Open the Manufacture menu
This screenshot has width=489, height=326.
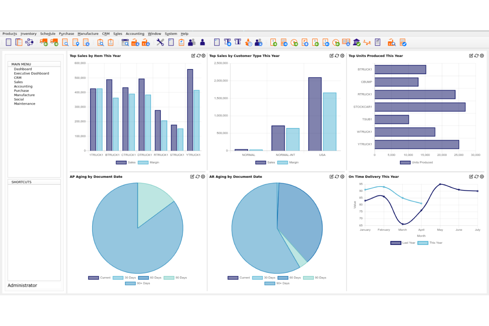tap(88, 33)
